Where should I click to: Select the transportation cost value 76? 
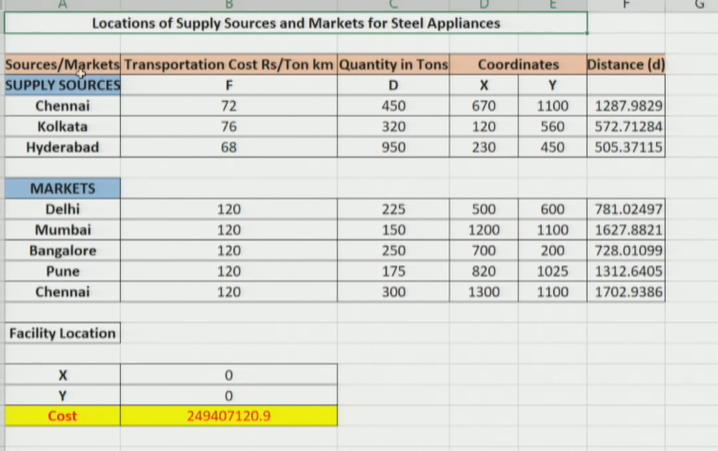tap(229, 127)
